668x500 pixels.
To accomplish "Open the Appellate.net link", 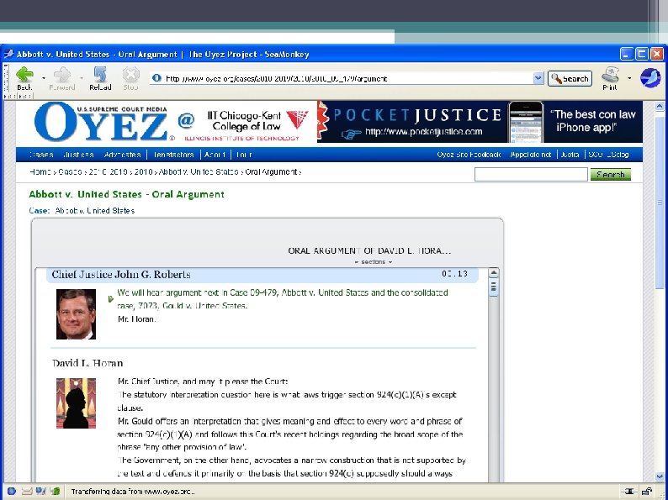I will (x=531, y=155).
